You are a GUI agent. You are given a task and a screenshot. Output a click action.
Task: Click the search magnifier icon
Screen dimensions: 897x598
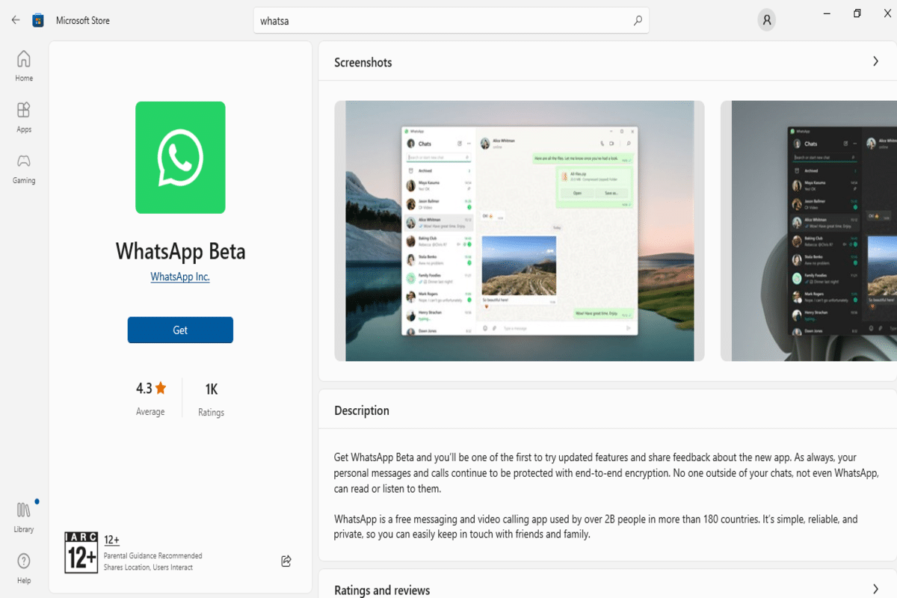tap(638, 21)
